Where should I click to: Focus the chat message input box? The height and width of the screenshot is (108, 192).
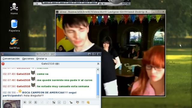61,106
